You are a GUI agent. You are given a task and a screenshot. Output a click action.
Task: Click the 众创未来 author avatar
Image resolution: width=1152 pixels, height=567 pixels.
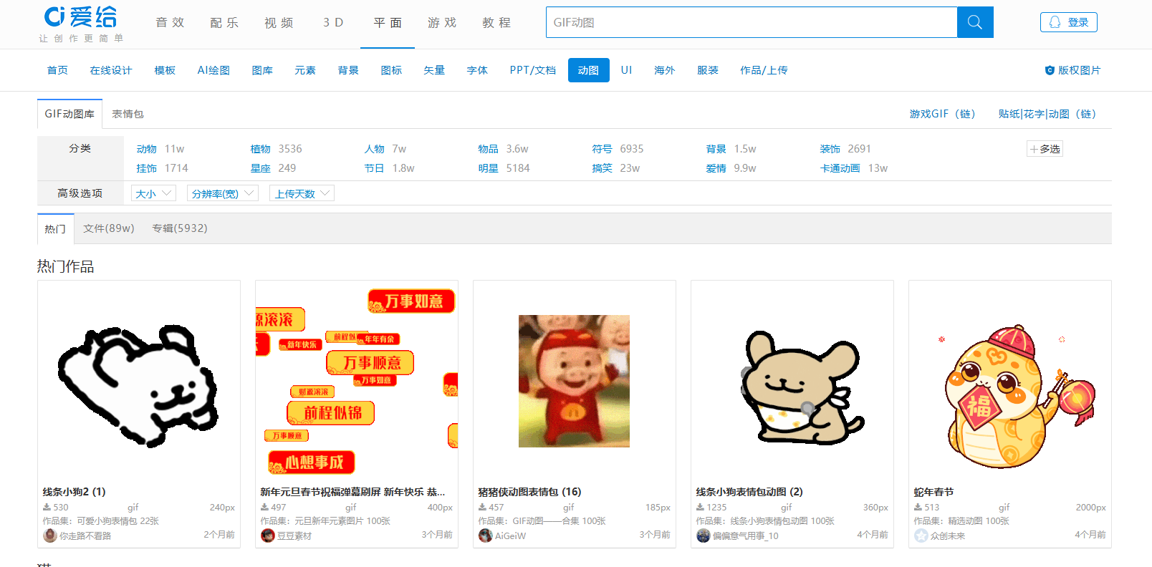point(921,535)
